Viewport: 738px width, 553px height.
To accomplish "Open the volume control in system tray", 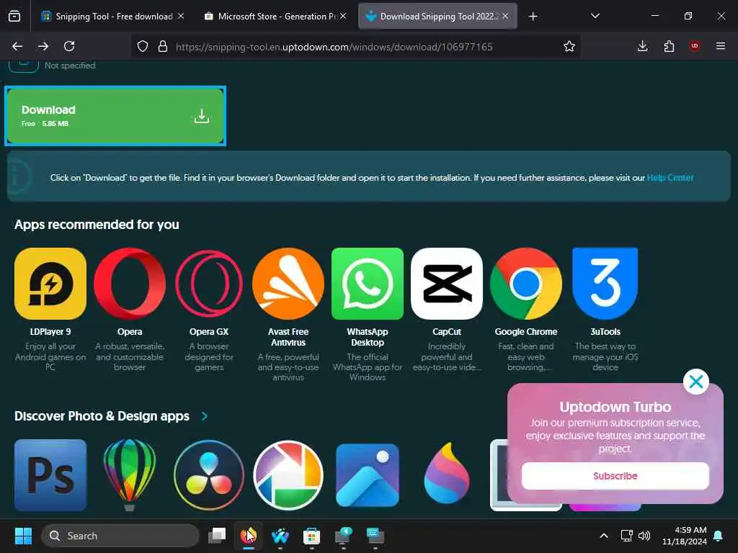I will [x=644, y=536].
